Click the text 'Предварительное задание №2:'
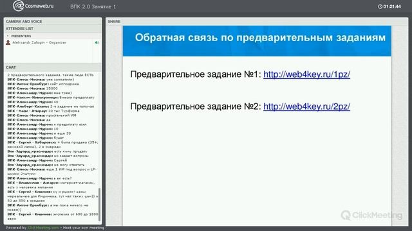412x231 pixels. 196,107
